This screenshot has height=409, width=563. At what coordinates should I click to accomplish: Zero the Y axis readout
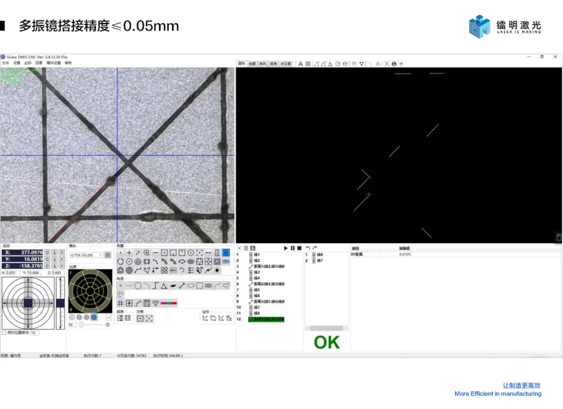point(47,259)
